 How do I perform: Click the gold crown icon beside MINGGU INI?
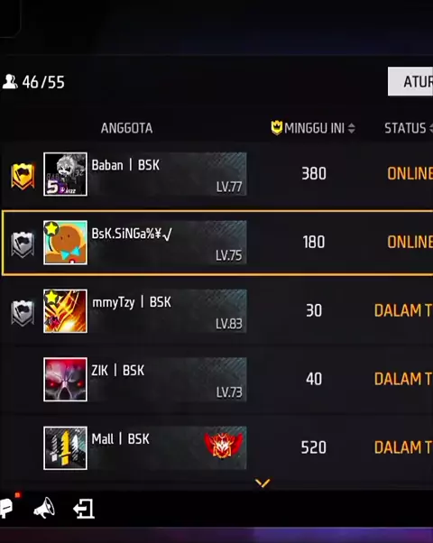point(276,128)
